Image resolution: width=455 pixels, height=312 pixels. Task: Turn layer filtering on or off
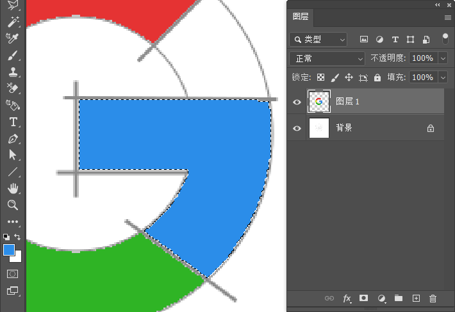pos(445,39)
